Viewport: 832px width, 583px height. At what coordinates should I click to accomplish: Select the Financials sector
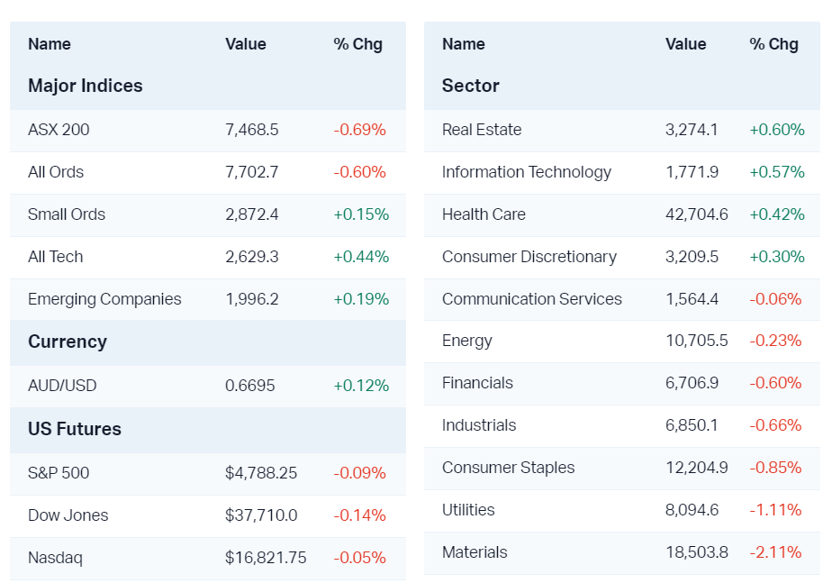[477, 383]
